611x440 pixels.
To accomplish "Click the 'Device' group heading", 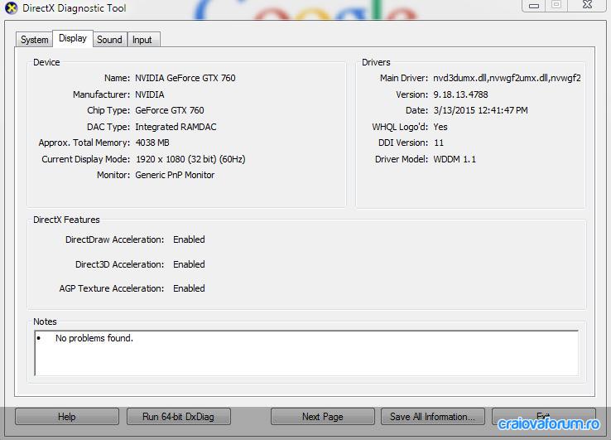I will click(x=46, y=62).
